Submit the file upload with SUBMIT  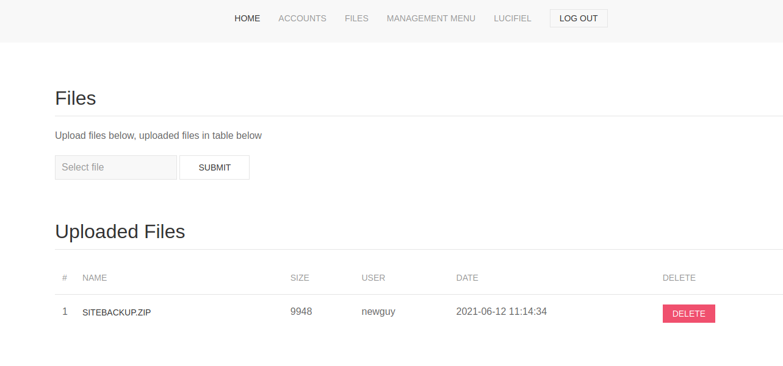(214, 167)
